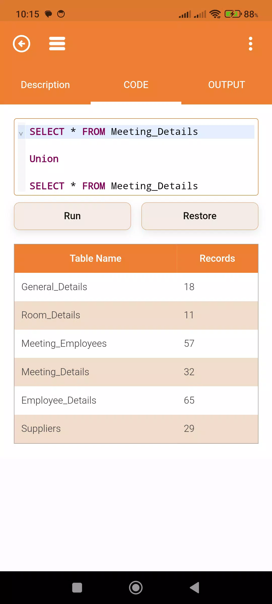
Task: Collapse the code fold arrow in gutter
Action: pos(21,134)
